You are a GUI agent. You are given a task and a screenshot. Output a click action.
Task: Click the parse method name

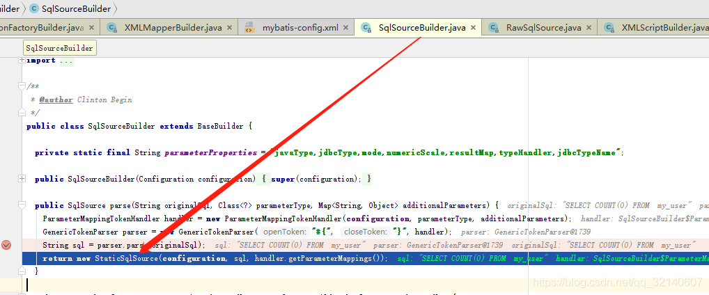[120, 205]
